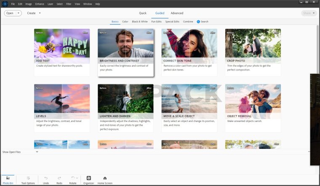Go to the Home Screen
Image resolution: width=320 pixels, height=186 pixels.
pos(105,178)
